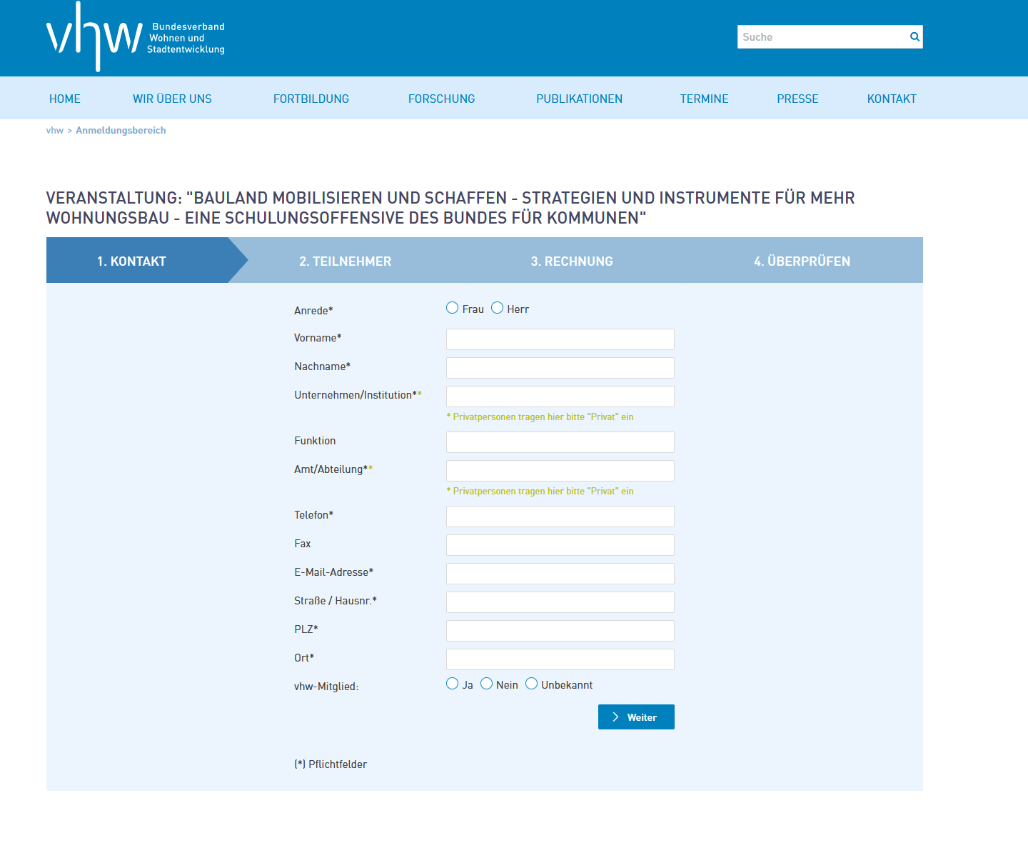
Task: Click the Privatpersonen hint below Unternehmen field
Action: pyautogui.click(x=540, y=417)
